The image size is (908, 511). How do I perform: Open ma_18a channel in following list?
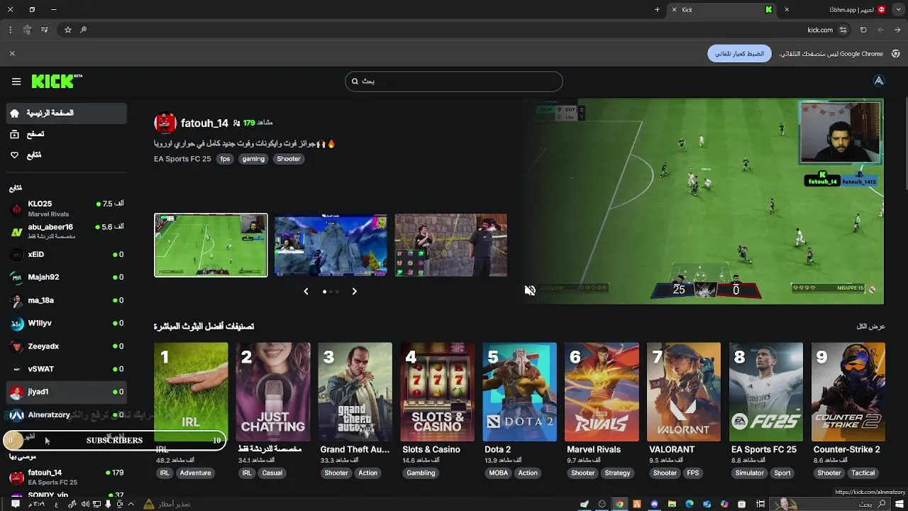[x=67, y=300]
